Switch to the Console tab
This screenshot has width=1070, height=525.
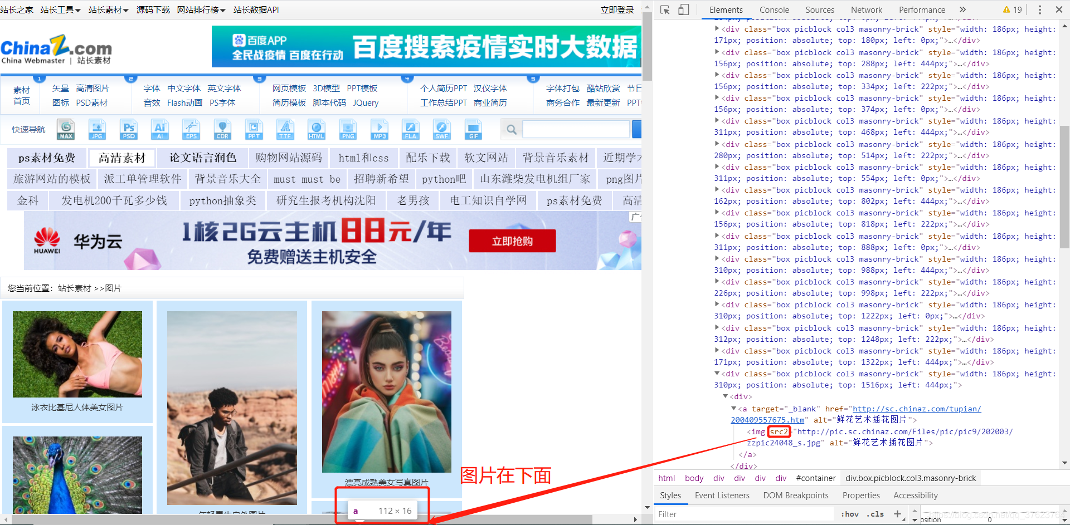(x=774, y=9)
